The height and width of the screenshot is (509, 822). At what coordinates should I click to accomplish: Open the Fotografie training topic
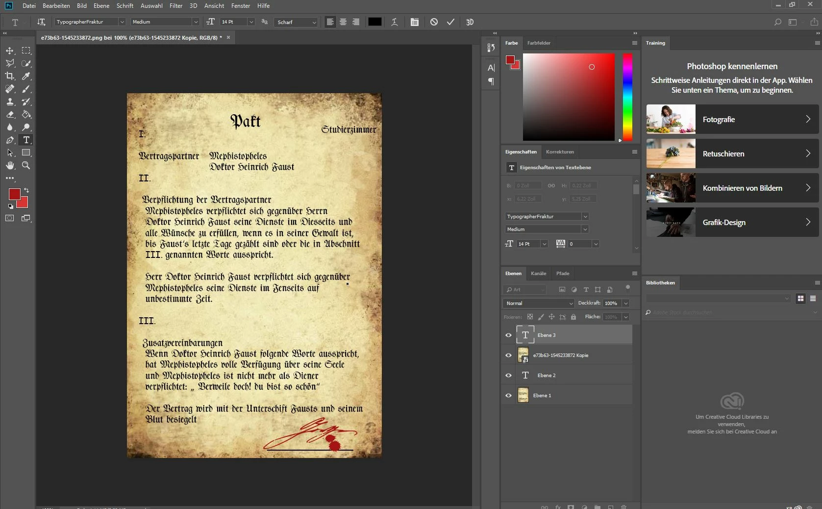[732, 119]
